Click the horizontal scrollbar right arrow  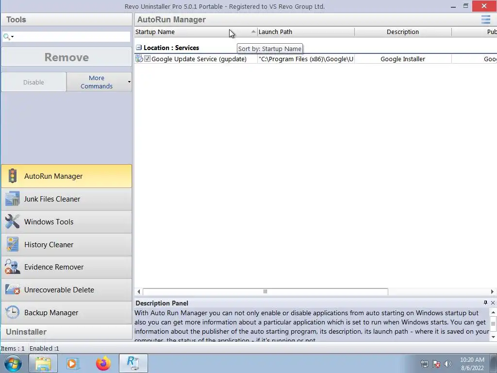pos(492,291)
